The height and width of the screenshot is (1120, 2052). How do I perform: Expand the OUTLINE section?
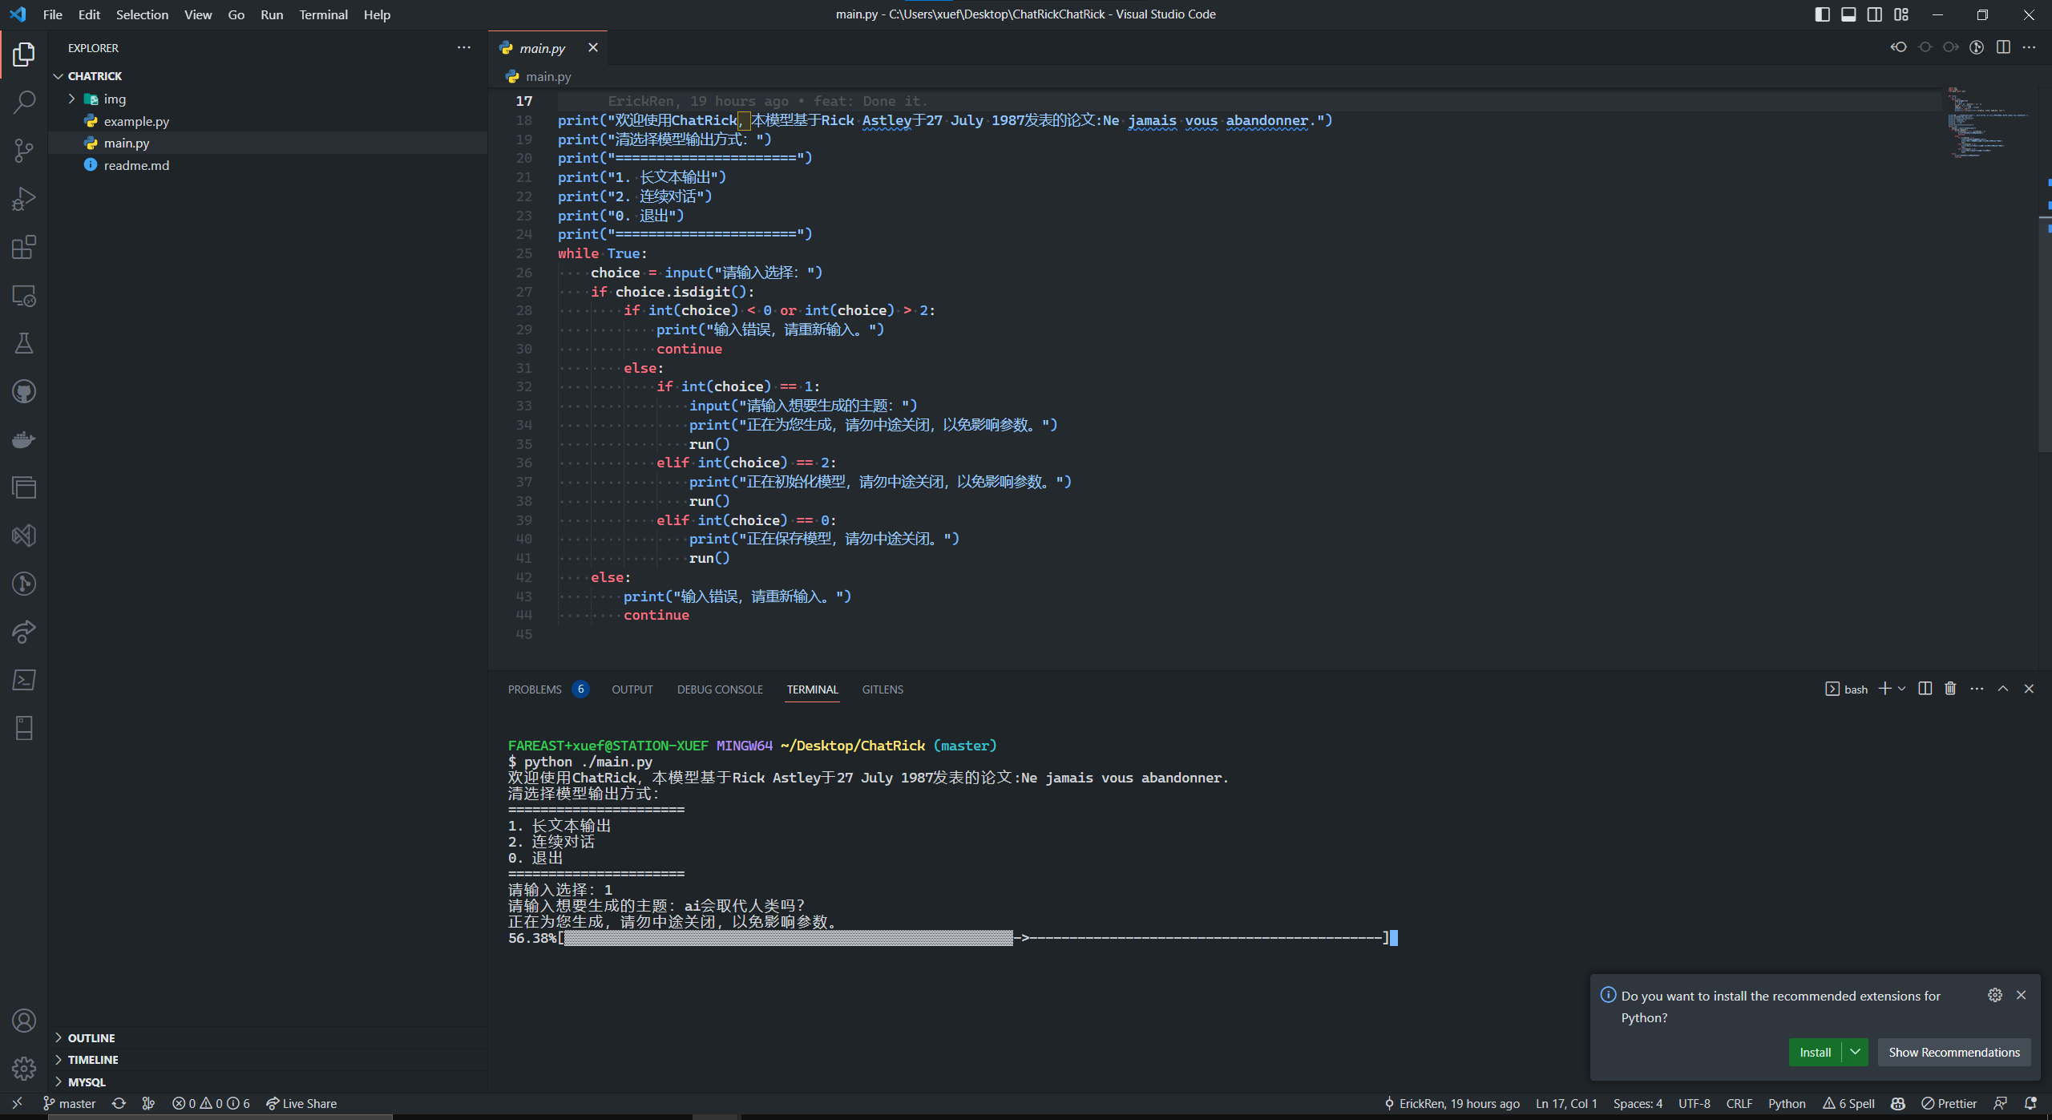[91, 1037]
